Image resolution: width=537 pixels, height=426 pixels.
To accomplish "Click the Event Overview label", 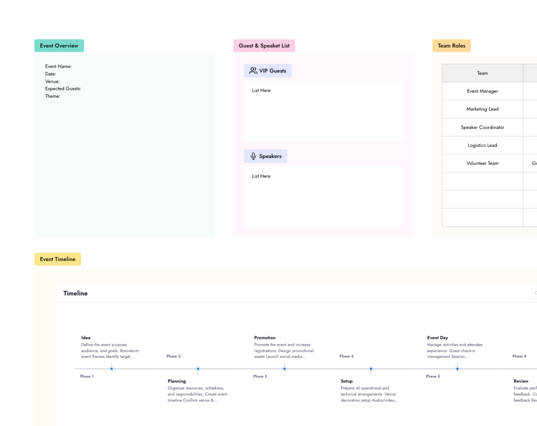I will pyautogui.click(x=59, y=46).
